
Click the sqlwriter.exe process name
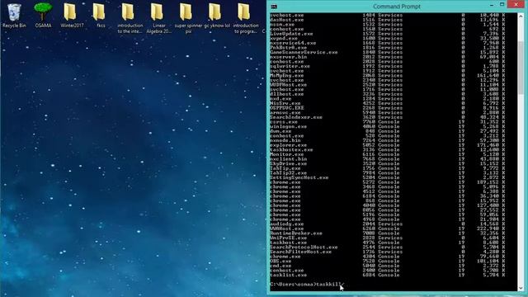pyautogui.click(x=290, y=66)
